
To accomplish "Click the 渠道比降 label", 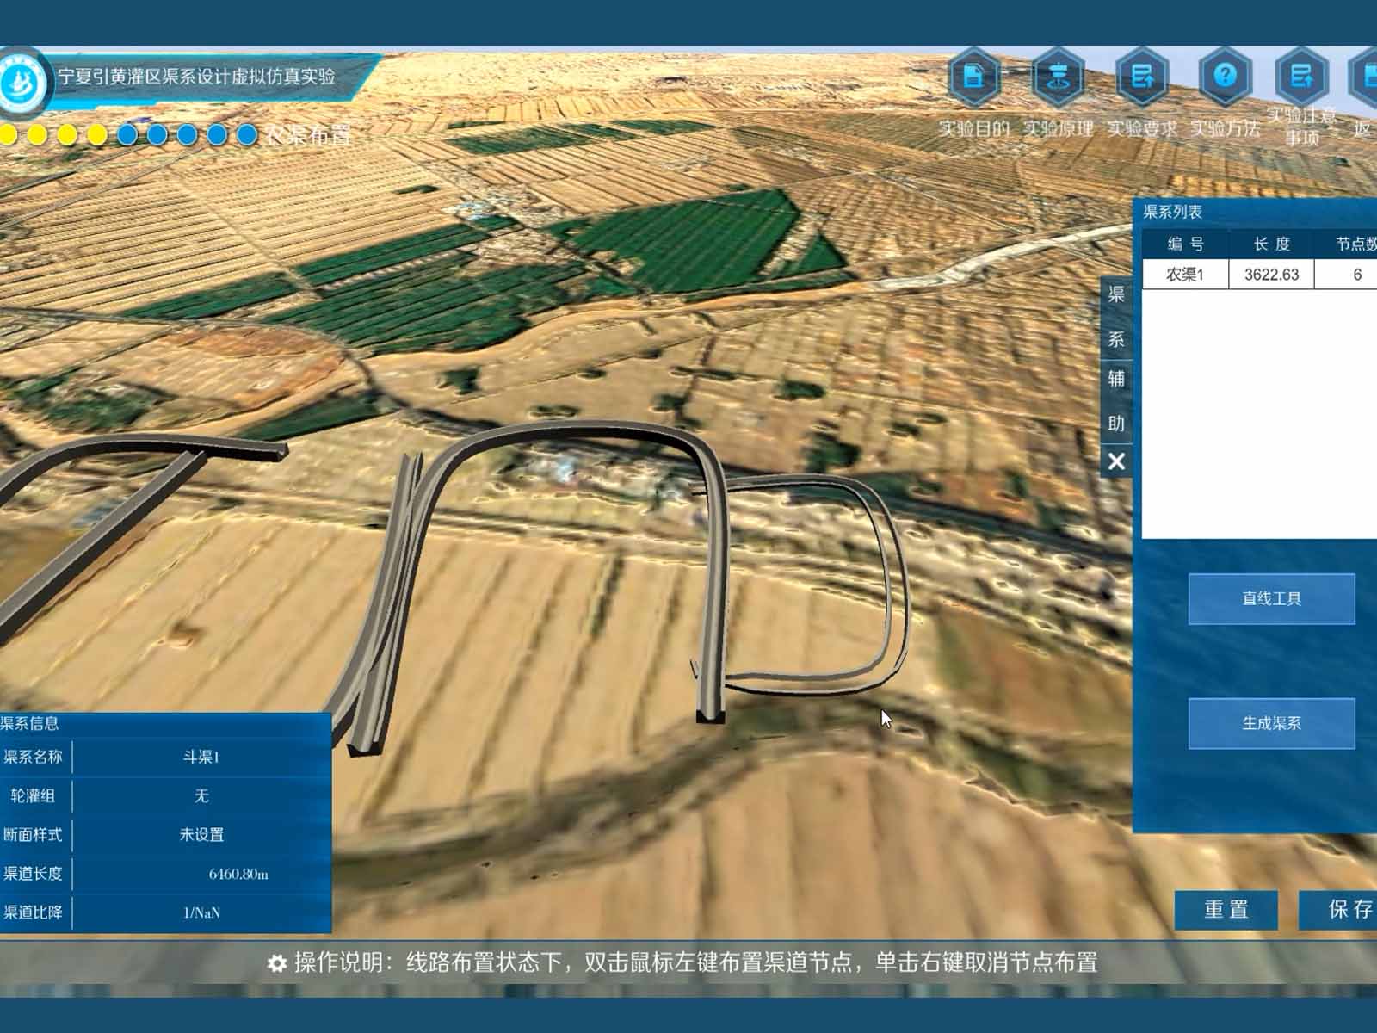I will 34,912.
